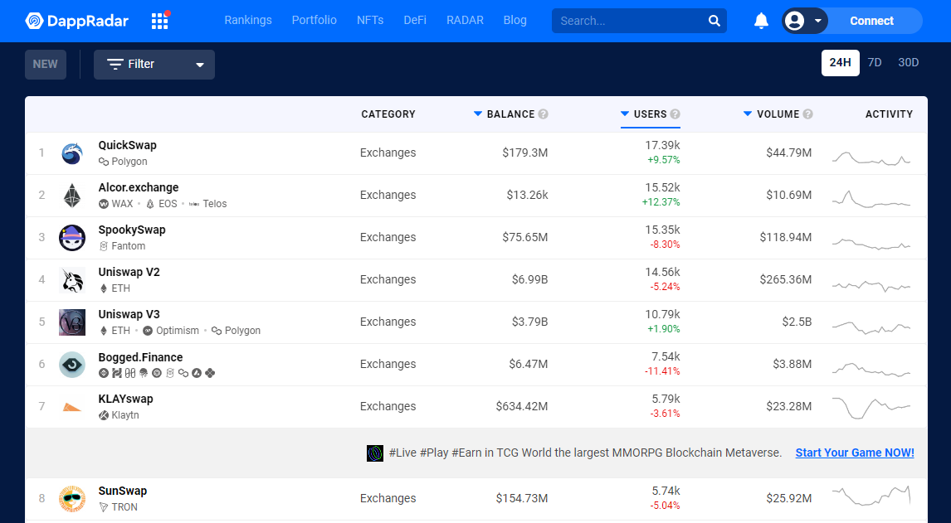Click the $634.42M balance for KLAYswap

(x=522, y=406)
